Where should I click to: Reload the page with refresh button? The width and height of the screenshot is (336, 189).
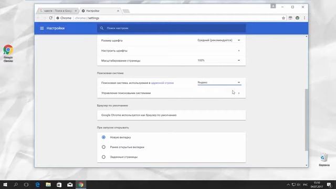pos(51,18)
